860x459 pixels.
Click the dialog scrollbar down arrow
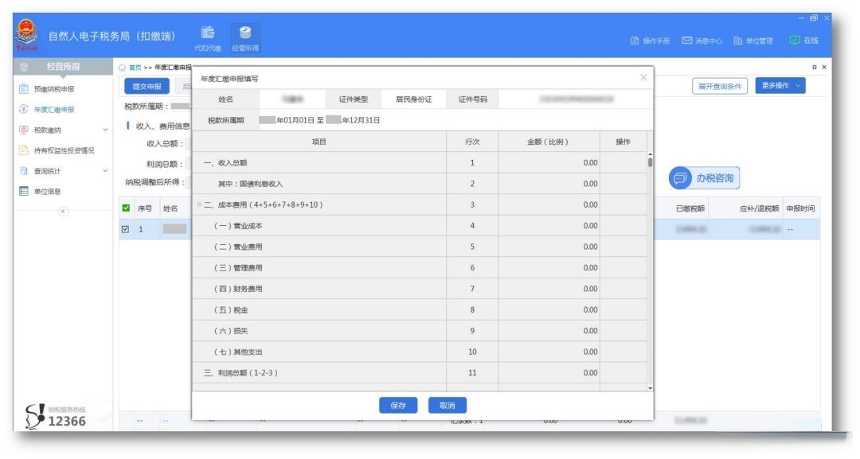(x=650, y=387)
